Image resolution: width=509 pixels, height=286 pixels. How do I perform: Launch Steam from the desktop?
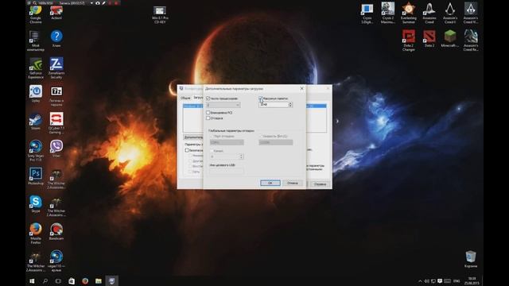35,122
